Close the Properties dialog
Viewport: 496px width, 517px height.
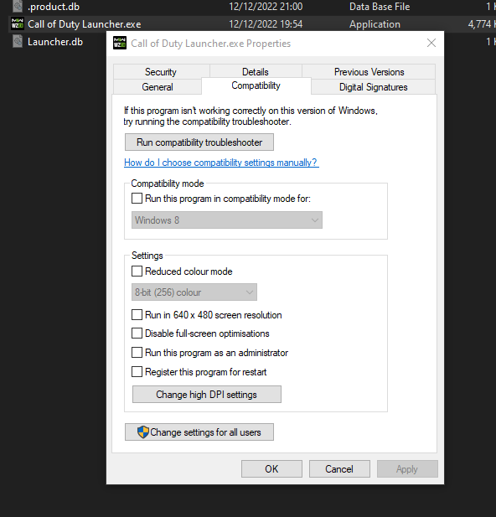pos(431,43)
